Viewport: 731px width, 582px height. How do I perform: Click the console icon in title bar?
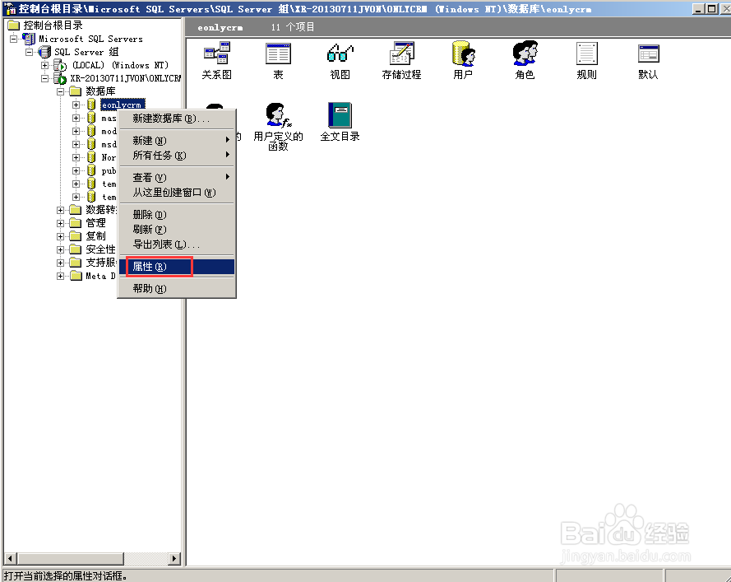pos(11,8)
